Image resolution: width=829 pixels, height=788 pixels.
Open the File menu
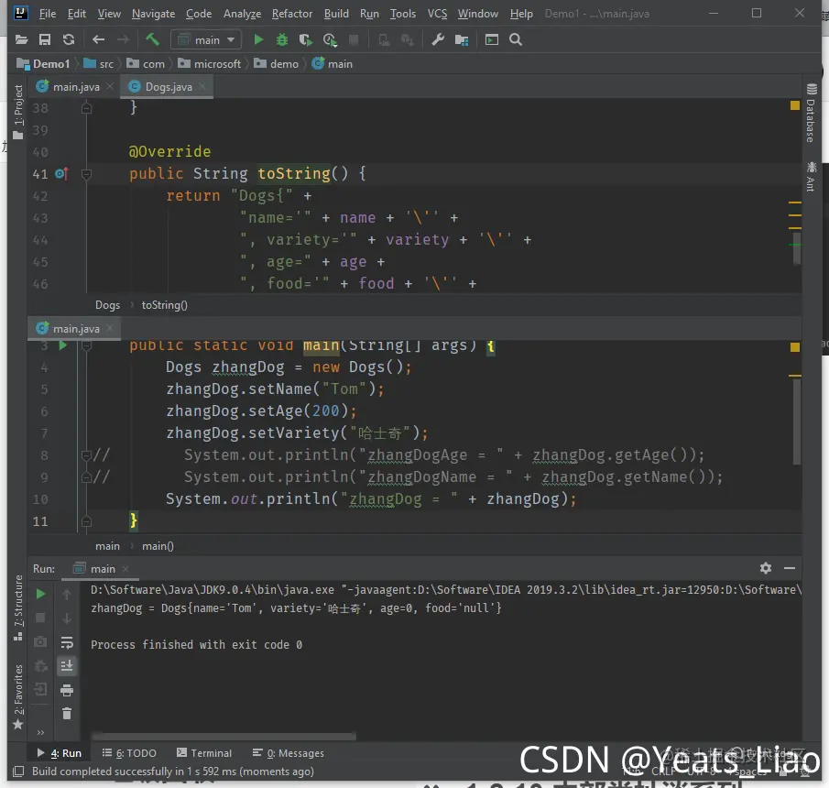(48, 14)
